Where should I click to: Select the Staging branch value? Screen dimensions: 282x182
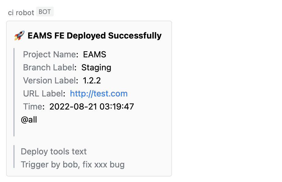[96, 67]
